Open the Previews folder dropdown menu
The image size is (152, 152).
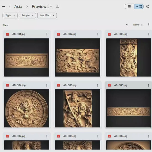pos(42,7)
